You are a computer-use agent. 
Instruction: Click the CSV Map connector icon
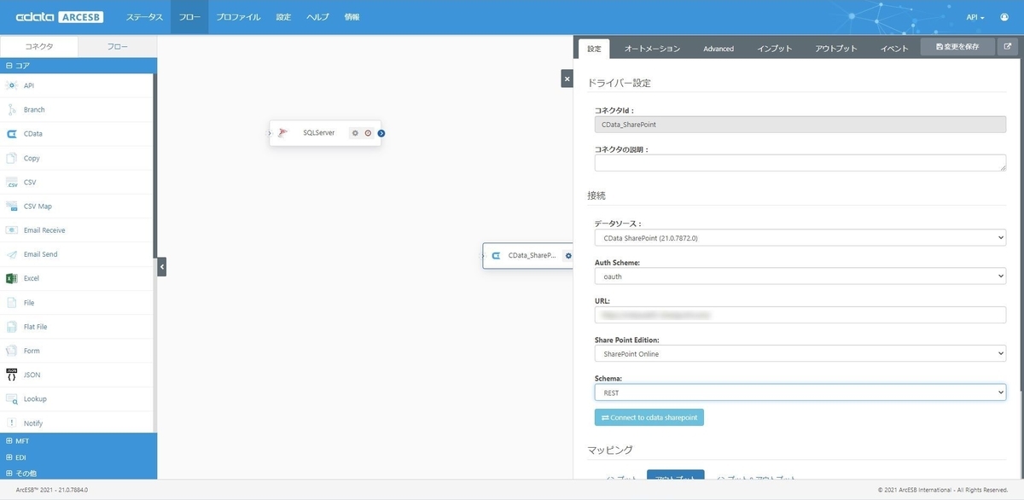12,206
